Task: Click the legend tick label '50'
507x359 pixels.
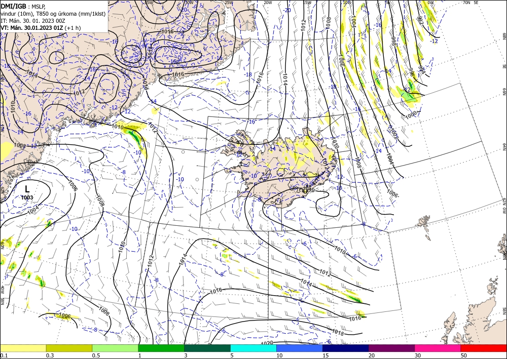Action: point(464,355)
